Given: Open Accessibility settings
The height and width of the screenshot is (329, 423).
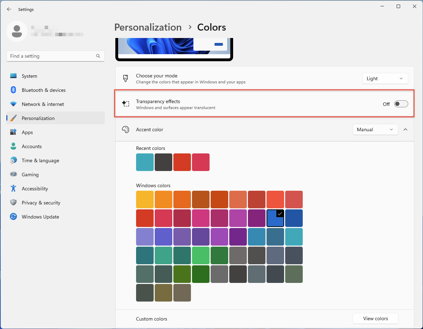Looking at the screenshot, I should (56, 189).
